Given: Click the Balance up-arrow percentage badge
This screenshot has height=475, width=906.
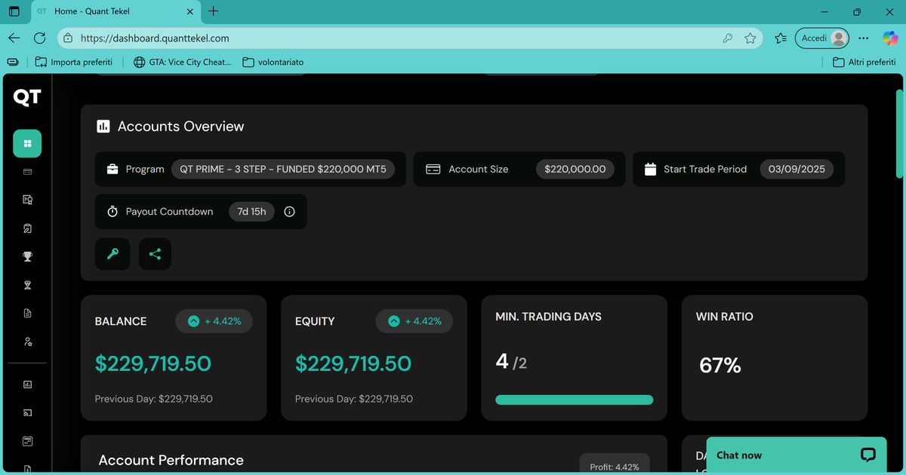Looking at the screenshot, I should (x=214, y=321).
